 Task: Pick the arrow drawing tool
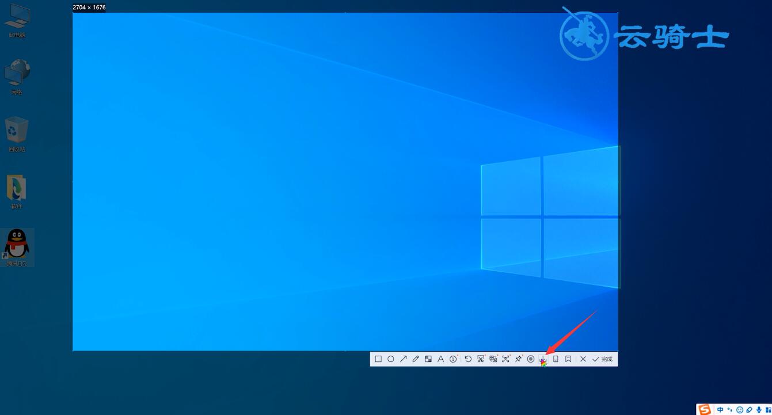click(403, 359)
